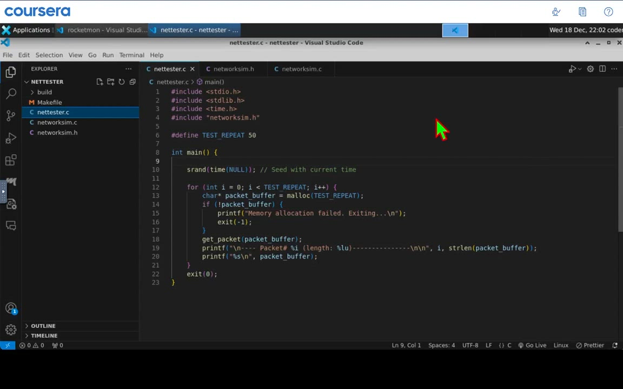Close the nettester.c editor tab

point(193,69)
